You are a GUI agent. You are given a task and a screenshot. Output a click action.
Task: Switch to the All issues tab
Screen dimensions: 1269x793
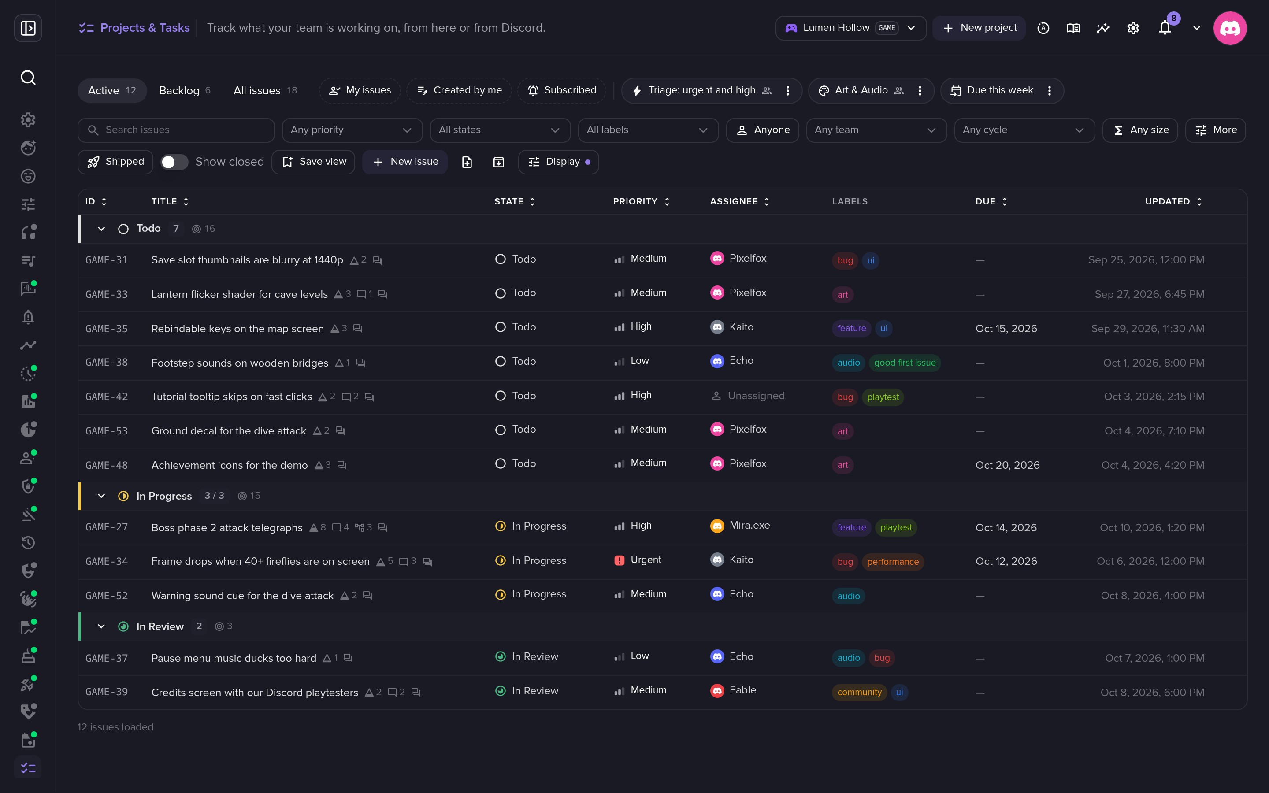[x=265, y=91]
